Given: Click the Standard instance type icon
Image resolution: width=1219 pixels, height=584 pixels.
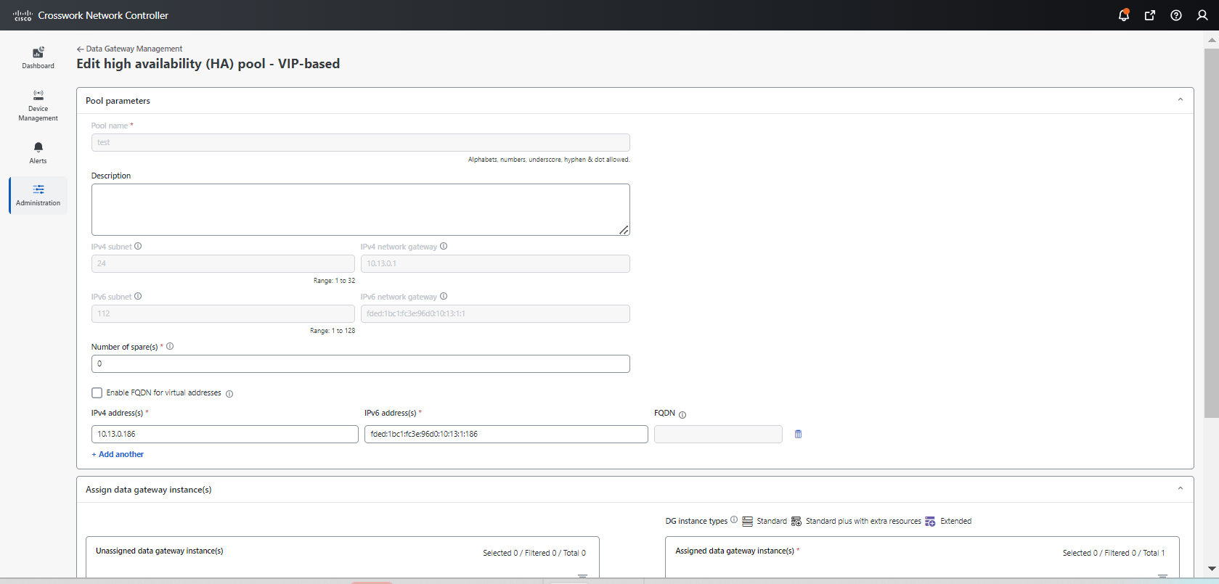Looking at the screenshot, I should pyautogui.click(x=747, y=522).
